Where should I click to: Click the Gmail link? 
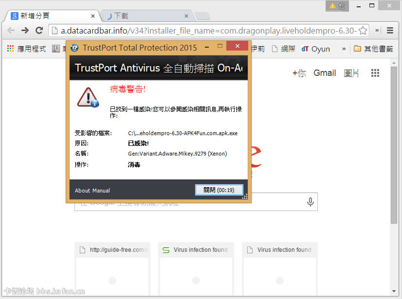tap(325, 73)
